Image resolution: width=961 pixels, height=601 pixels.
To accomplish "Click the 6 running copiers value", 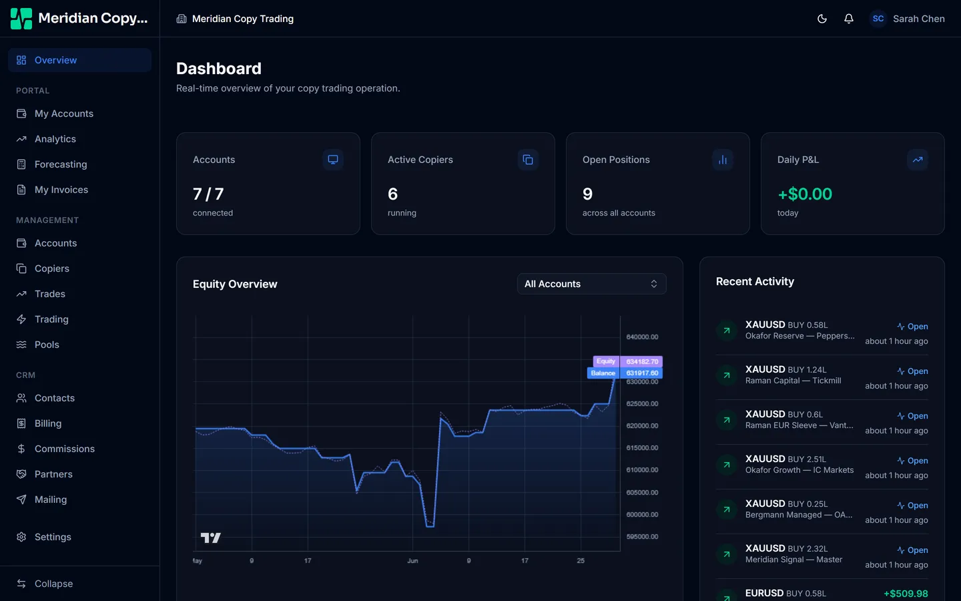I will click(x=392, y=194).
